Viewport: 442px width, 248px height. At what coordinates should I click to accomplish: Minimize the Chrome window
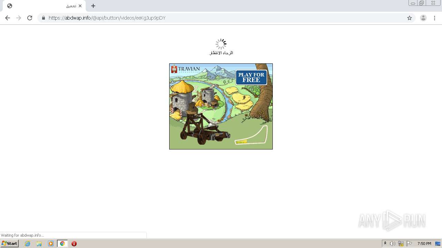click(x=413, y=3)
